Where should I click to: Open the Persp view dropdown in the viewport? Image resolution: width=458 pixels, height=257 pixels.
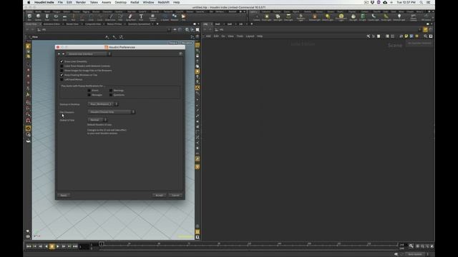(173, 43)
